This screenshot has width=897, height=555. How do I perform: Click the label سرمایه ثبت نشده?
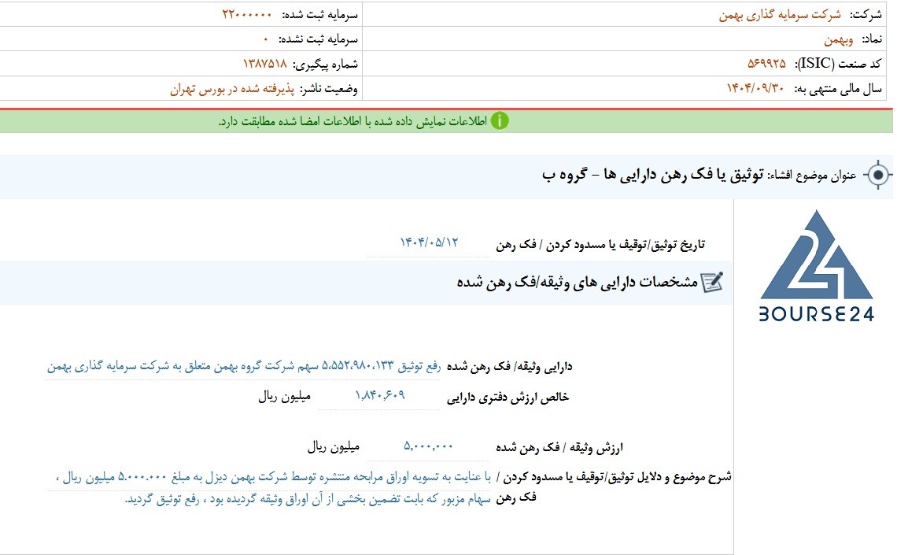318,39
